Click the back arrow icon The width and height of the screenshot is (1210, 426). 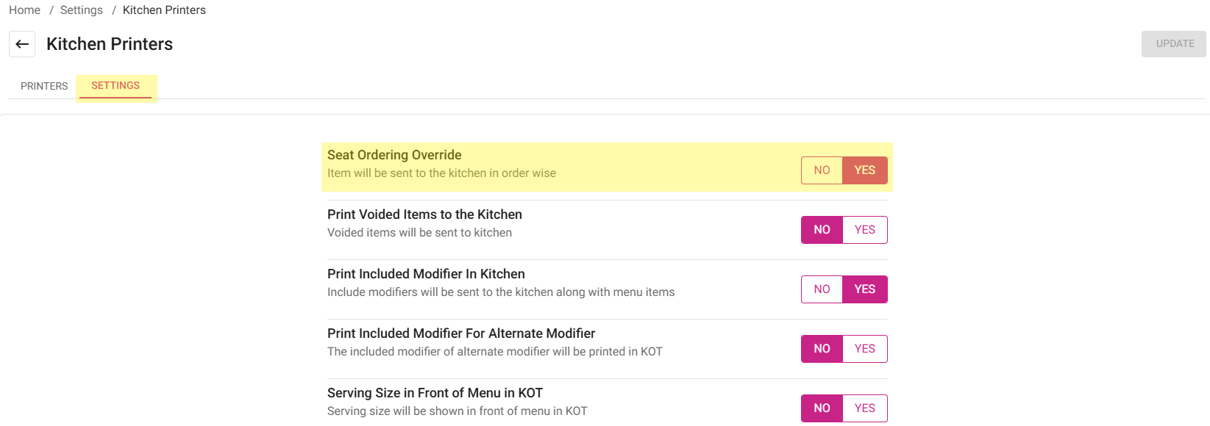(x=22, y=44)
